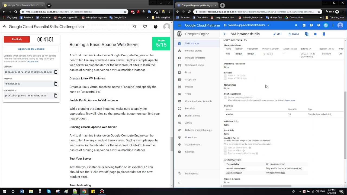
Task: Copy the lab password to clipboard
Action: coord(55,84)
